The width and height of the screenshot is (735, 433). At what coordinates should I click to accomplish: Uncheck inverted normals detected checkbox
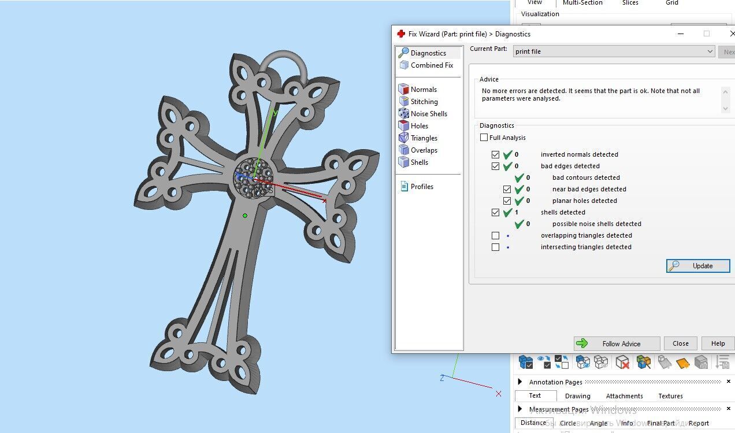(x=495, y=154)
